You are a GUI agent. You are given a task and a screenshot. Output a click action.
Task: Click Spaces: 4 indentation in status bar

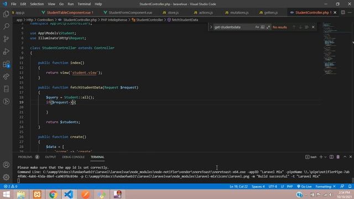[258, 187]
